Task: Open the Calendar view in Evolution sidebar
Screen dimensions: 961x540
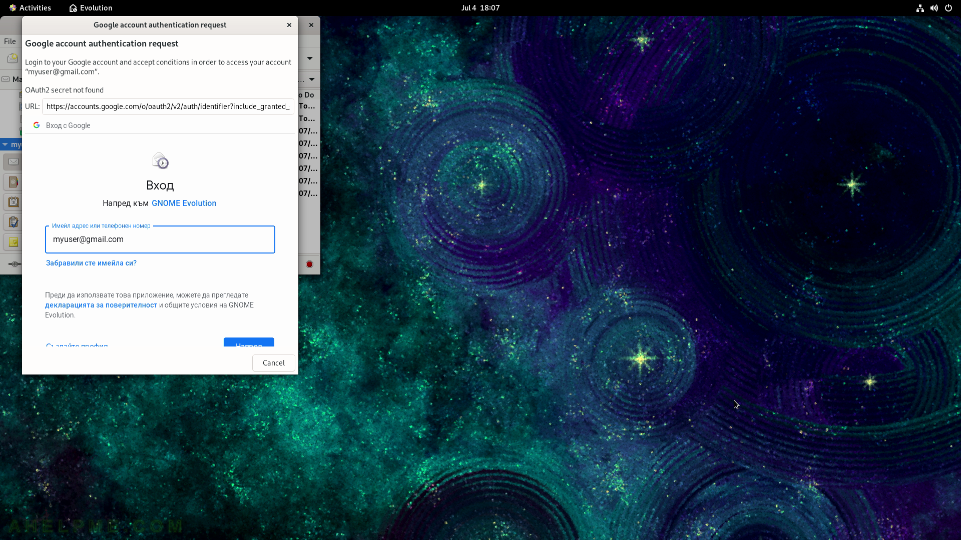Action: click(x=13, y=202)
